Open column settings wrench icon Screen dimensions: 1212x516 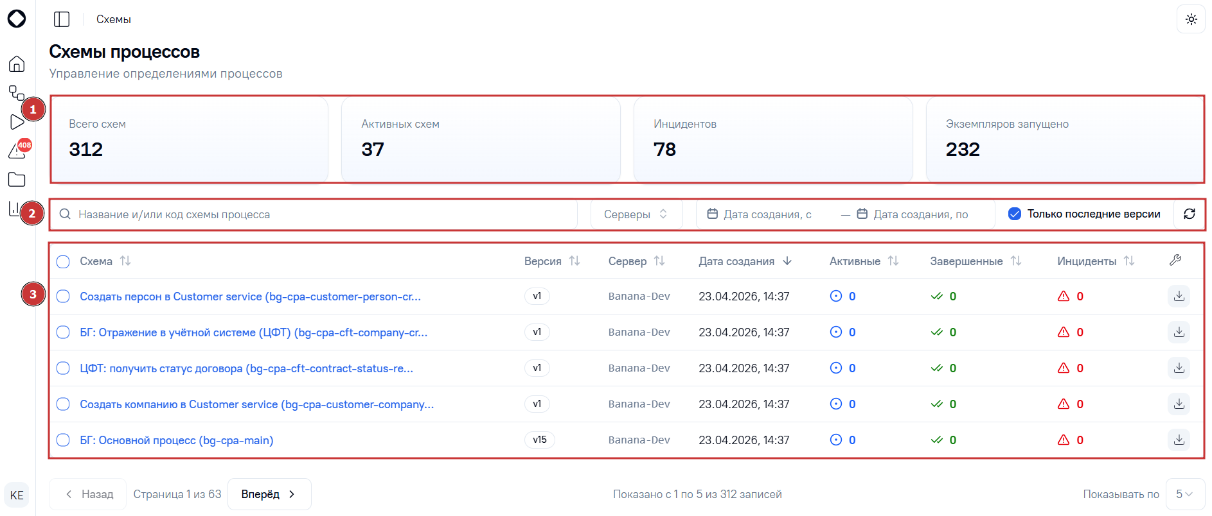coord(1175,260)
